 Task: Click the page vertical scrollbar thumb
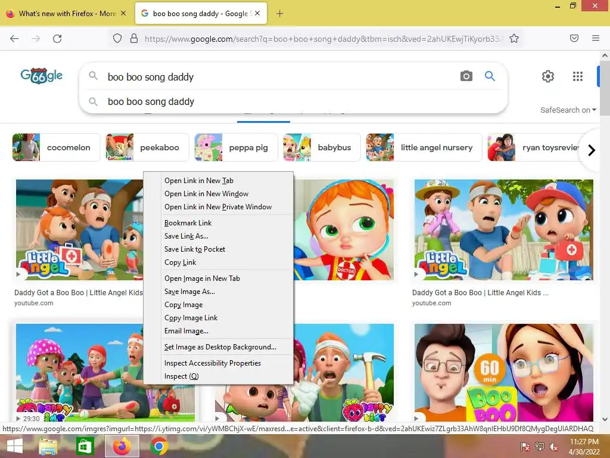[x=605, y=89]
